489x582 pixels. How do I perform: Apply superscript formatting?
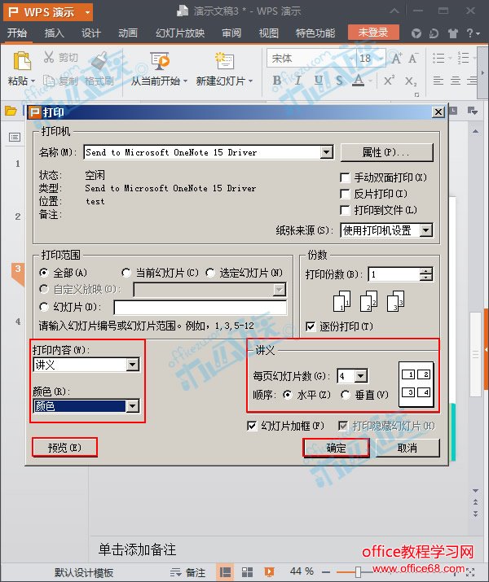[x=389, y=80]
